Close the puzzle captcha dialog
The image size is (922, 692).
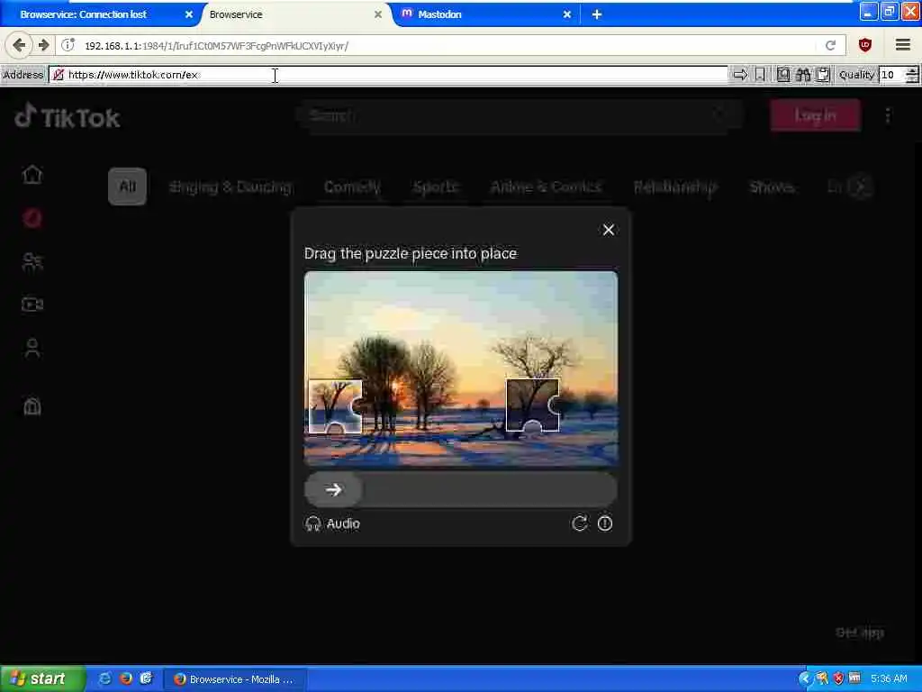609,230
